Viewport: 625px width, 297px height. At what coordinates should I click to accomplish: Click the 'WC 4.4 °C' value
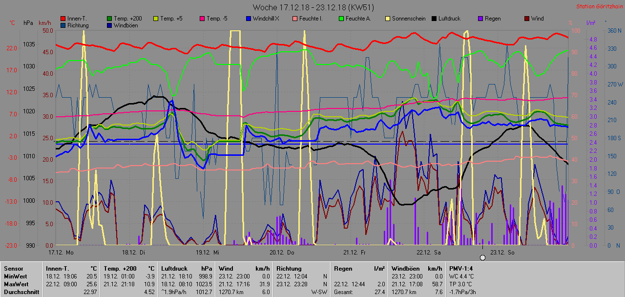[462, 276]
